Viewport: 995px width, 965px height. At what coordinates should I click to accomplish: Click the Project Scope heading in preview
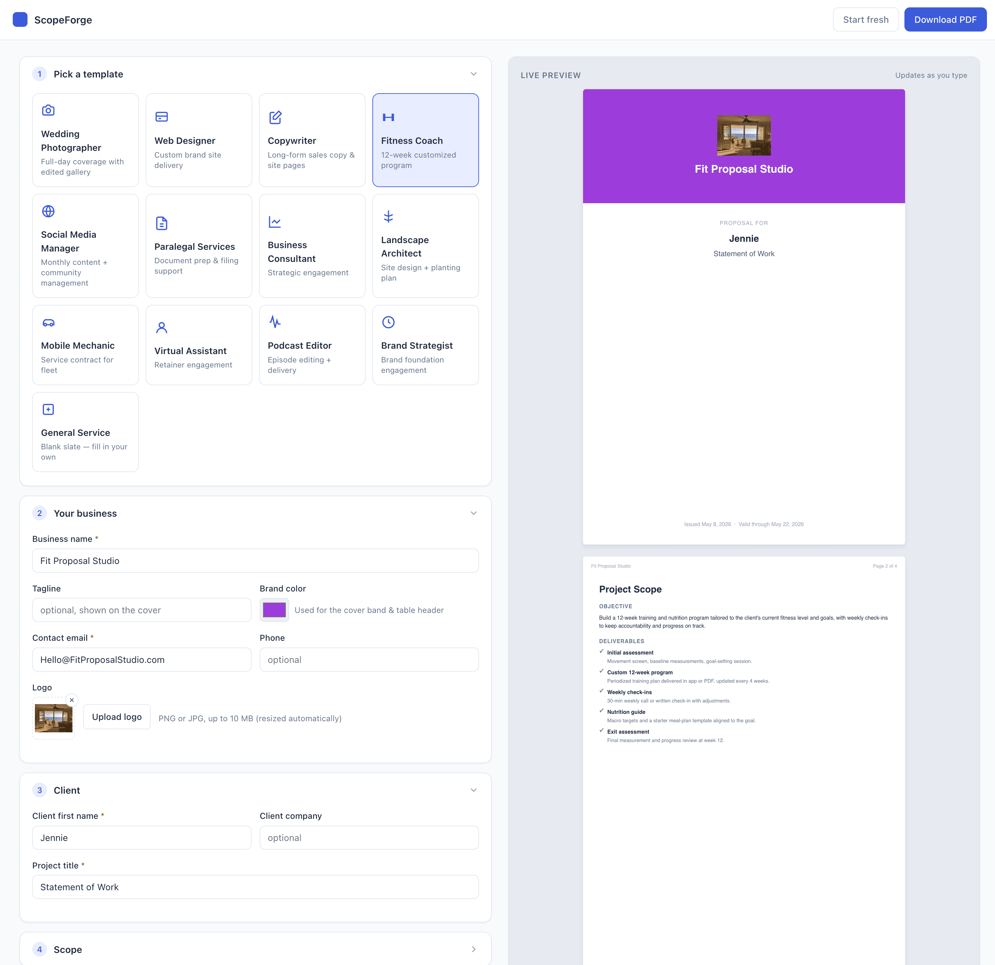tap(630, 589)
